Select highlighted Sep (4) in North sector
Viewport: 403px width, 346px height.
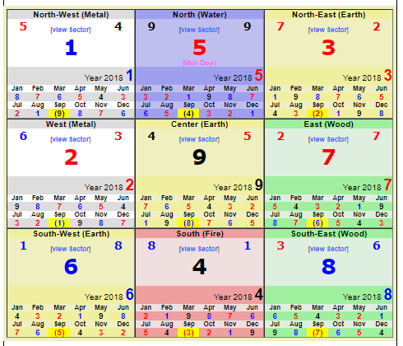point(188,114)
